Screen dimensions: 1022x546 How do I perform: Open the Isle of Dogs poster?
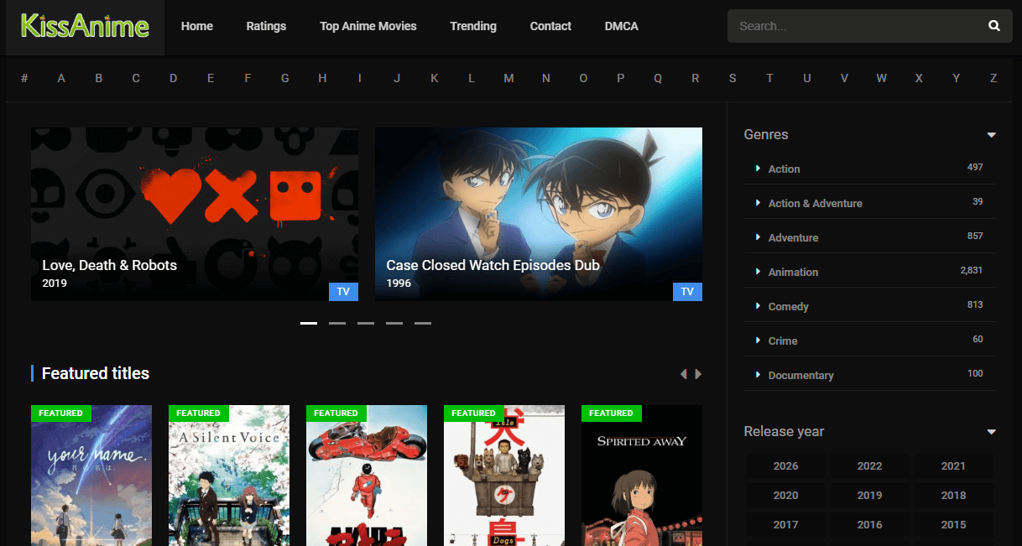pos(504,476)
